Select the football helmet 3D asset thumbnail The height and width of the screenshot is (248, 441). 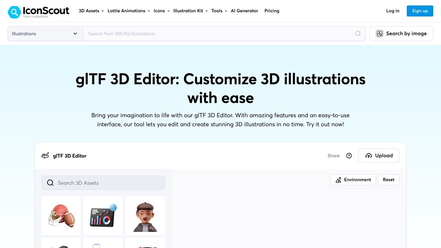[61, 216]
